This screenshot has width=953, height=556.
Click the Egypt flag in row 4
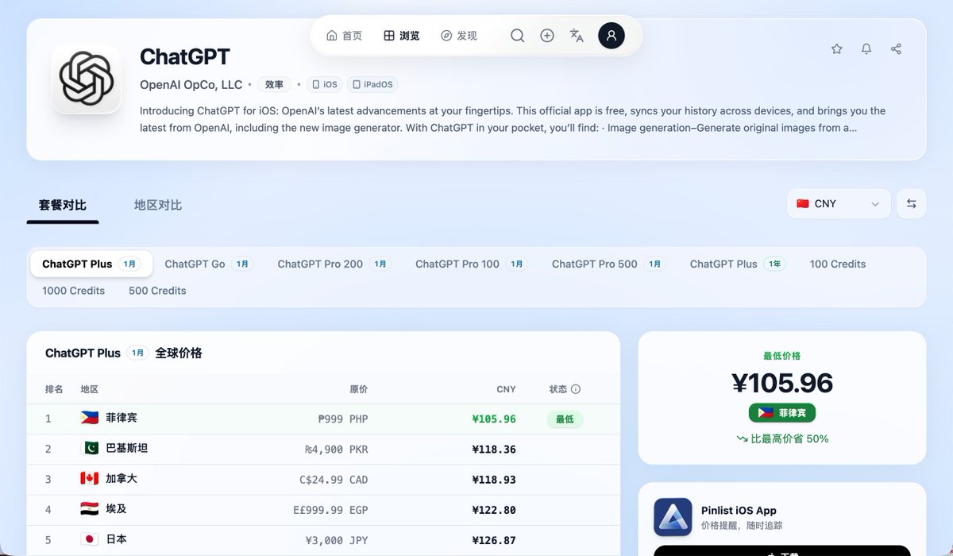(x=90, y=509)
